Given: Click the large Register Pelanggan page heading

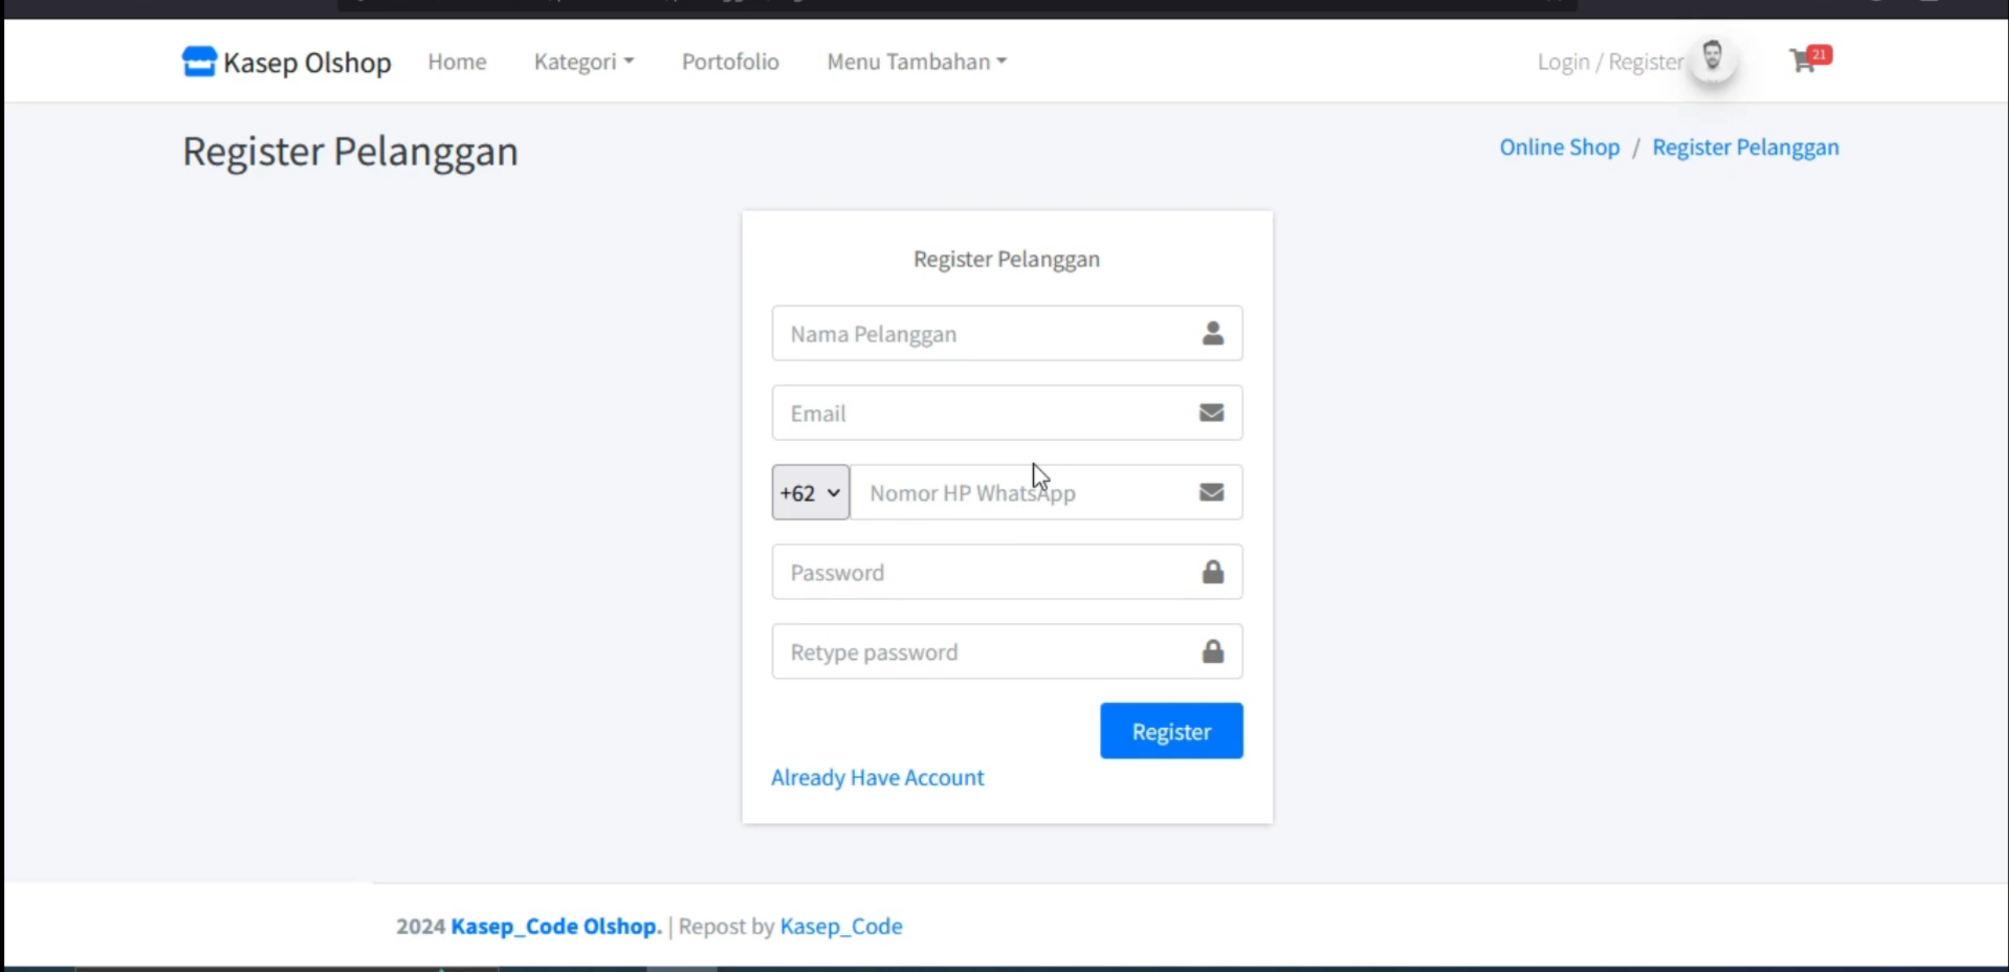Looking at the screenshot, I should 350,151.
